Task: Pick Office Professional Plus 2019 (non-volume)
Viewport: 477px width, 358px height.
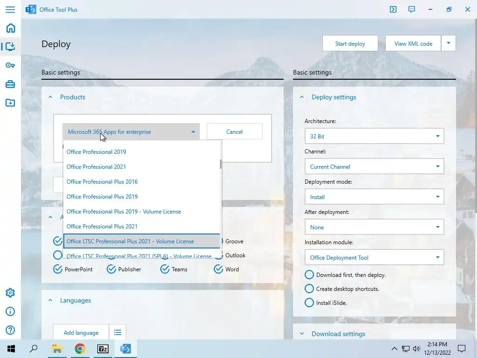Action: pos(142,196)
